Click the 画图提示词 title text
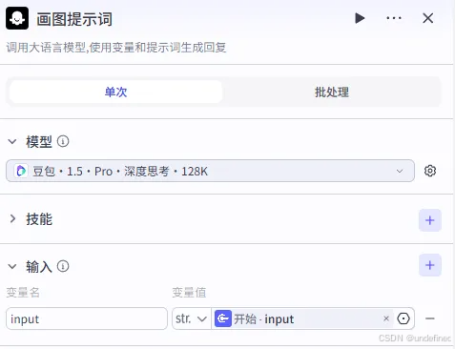This screenshot has height=349, width=455. 74,19
